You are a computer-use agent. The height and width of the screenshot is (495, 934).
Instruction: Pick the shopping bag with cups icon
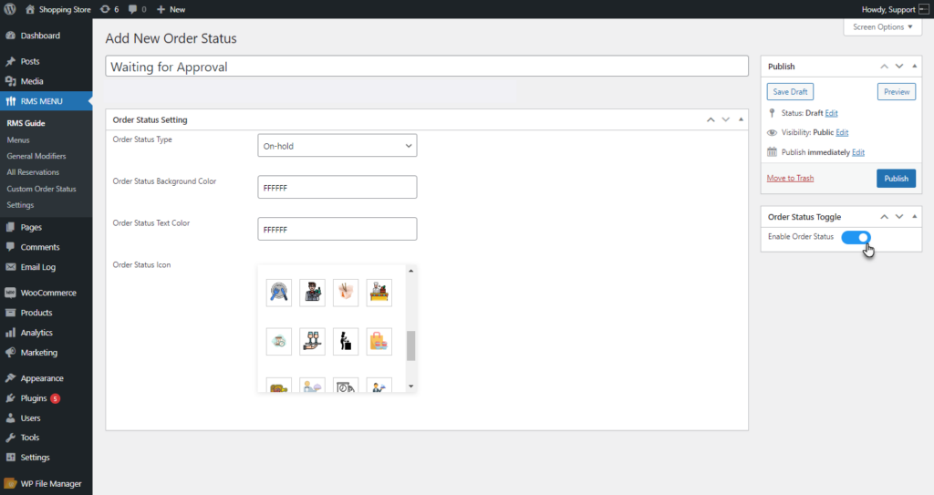click(x=379, y=341)
